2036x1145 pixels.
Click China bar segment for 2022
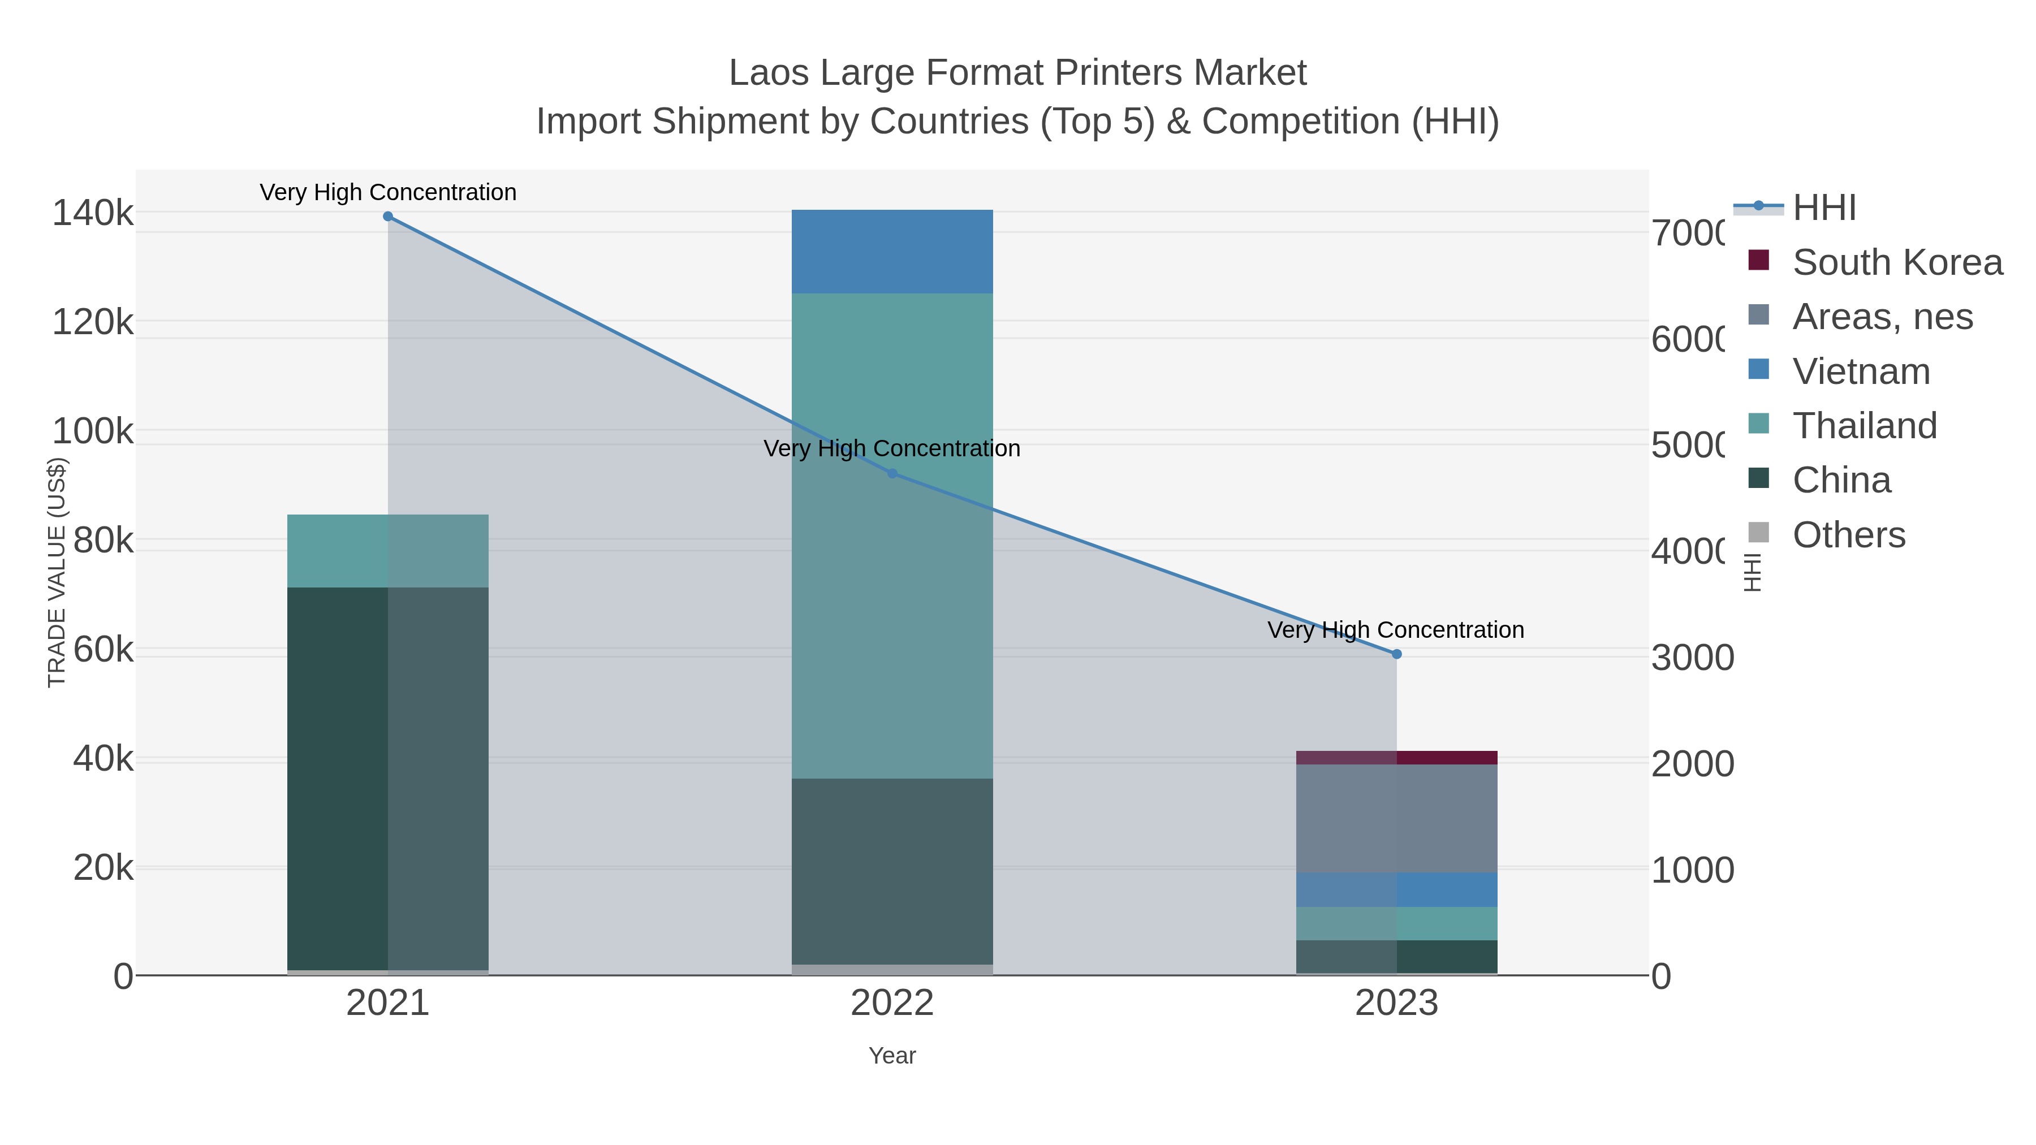pos(892,871)
